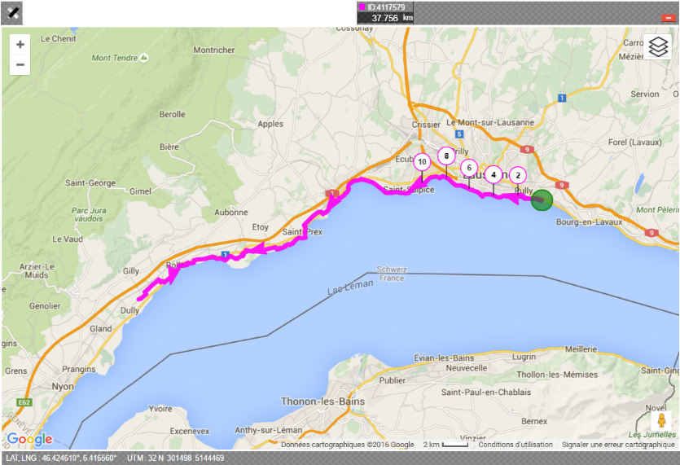The height and width of the screenshot is (465, 680).
Task: Open the map layers selector
Action: click(x=658, y=46)
